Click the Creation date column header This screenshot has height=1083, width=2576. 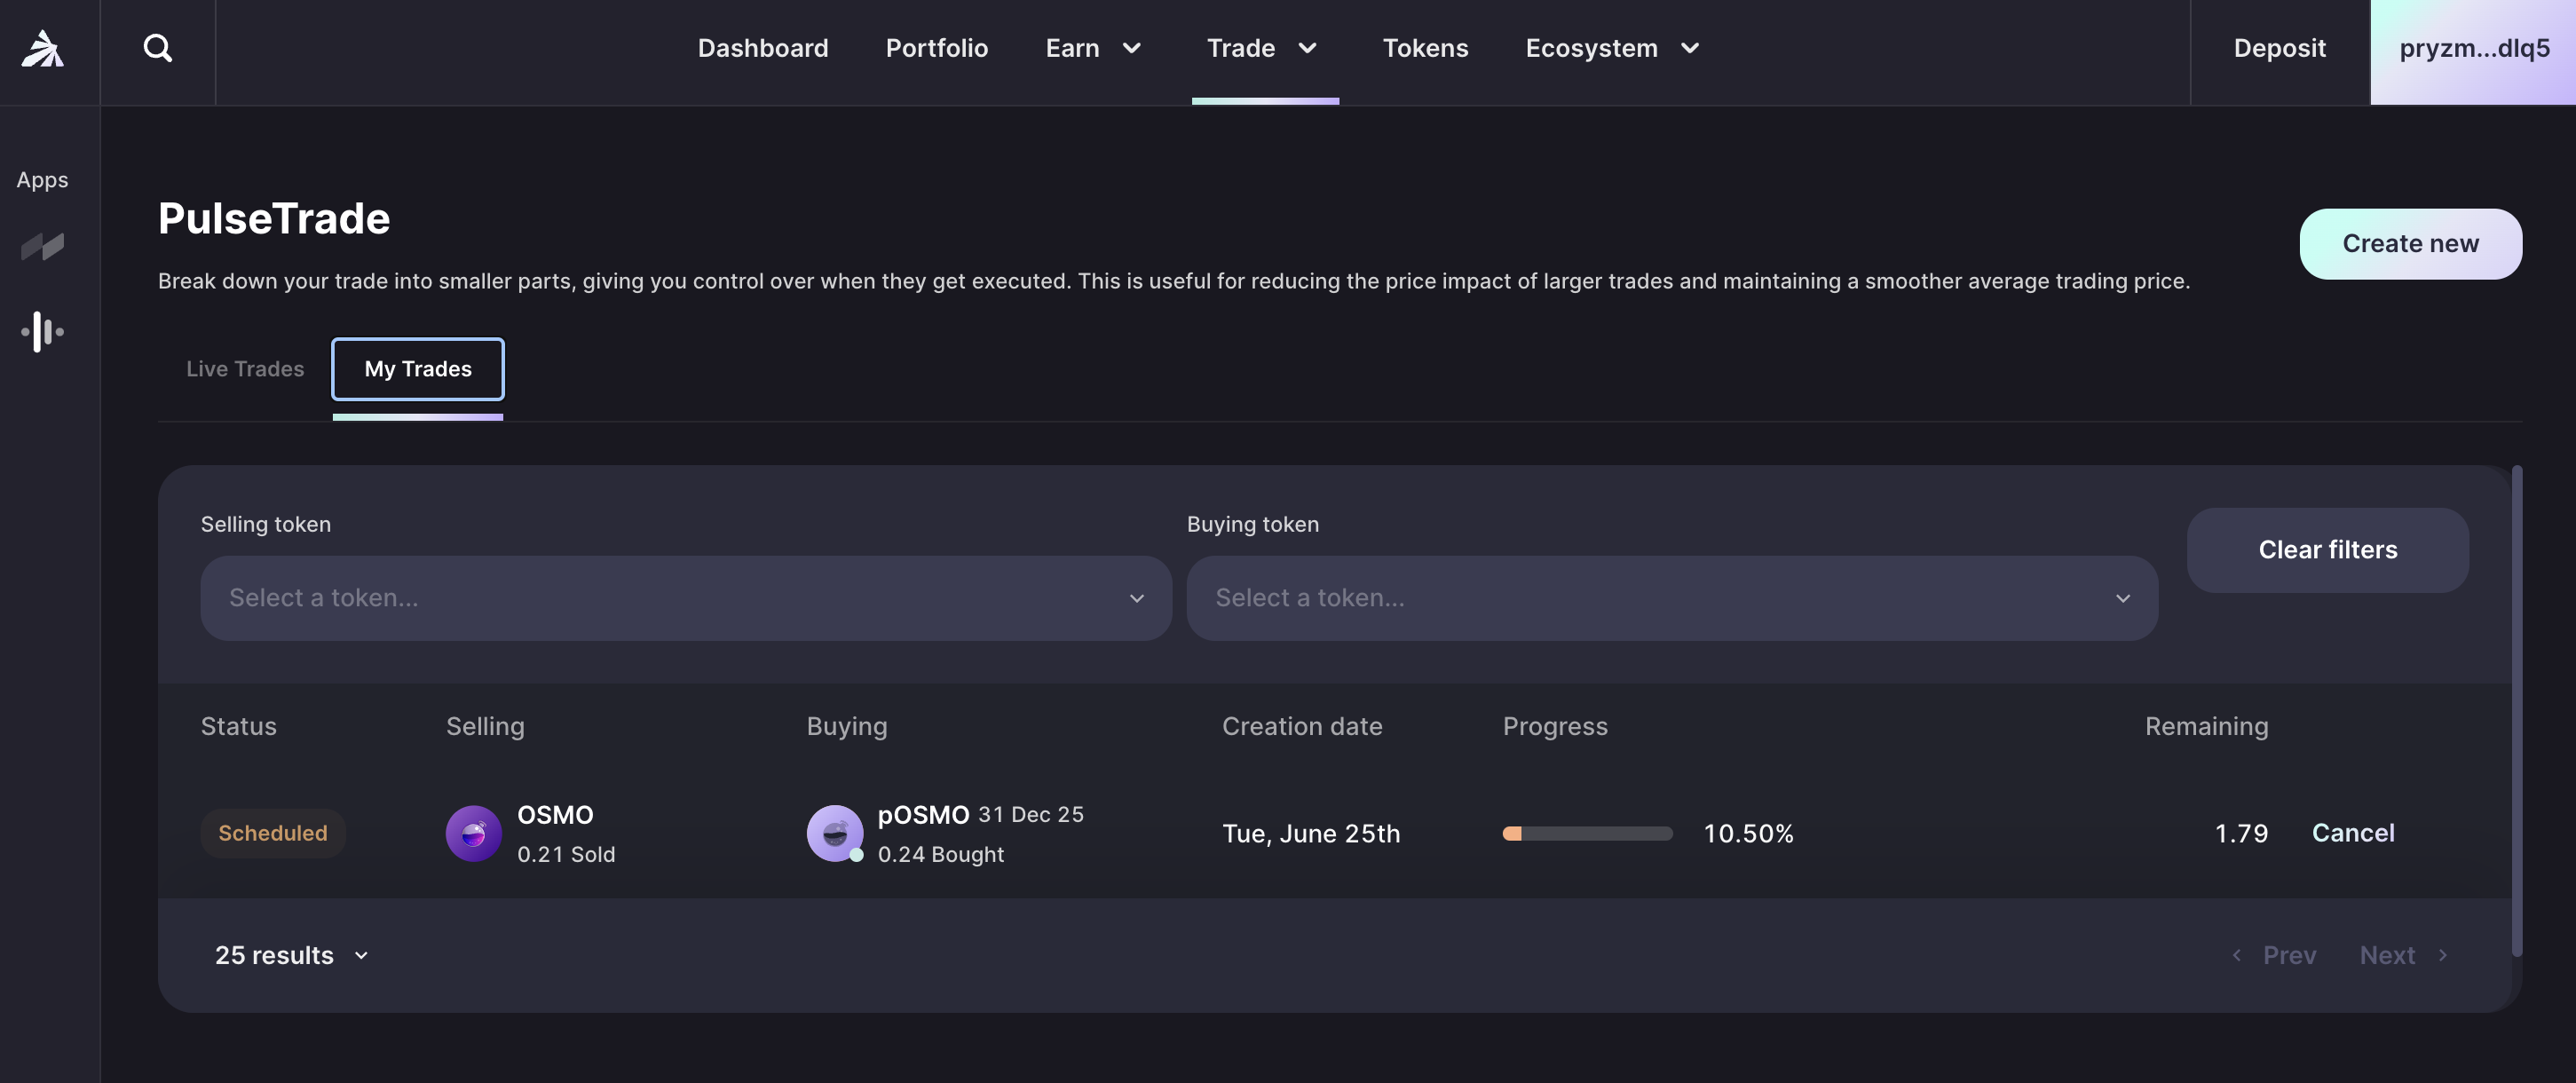point(1302,726)
